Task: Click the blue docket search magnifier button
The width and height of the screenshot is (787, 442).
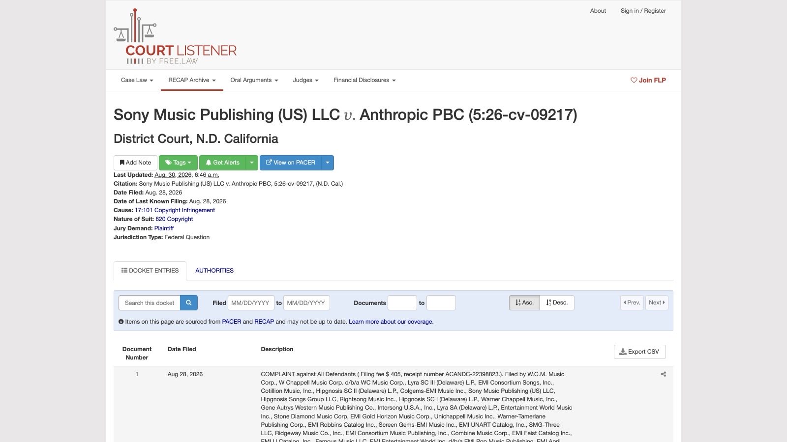Action: pyautogui.click(x=189, y=303)
